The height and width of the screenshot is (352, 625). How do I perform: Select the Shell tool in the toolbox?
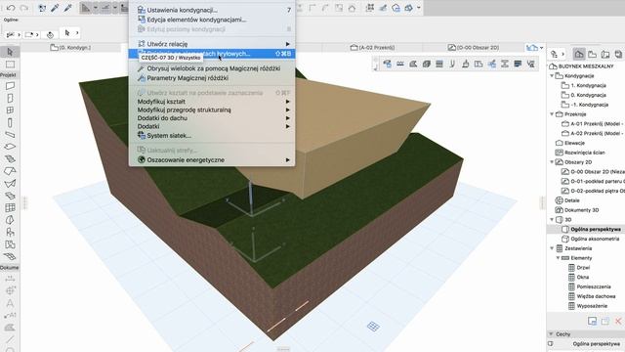pos(10,183)
